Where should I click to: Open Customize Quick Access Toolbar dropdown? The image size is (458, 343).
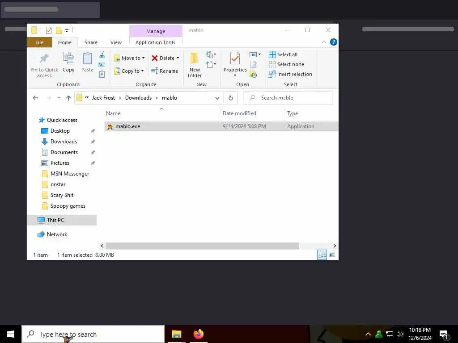click(67, 30)
